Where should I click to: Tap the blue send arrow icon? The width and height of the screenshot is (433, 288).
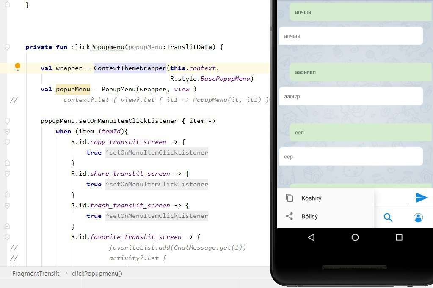422,198
